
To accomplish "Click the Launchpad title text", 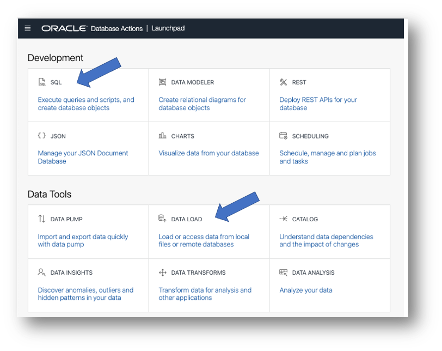I will [x=169, y=28].
